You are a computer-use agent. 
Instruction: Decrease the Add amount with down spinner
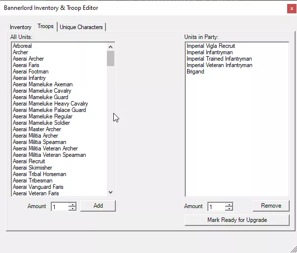click(72, 209)
